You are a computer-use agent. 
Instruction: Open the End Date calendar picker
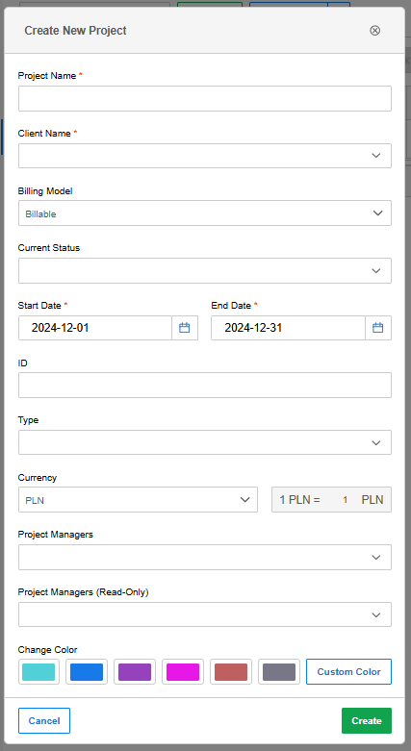pyautogui.click(x=378, y=328)
